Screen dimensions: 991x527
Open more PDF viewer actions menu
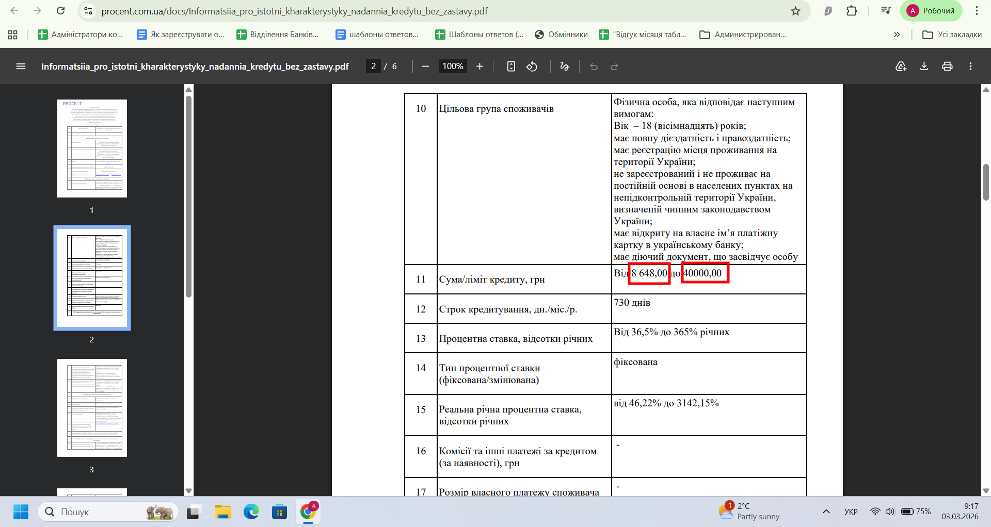click(970, 67)
